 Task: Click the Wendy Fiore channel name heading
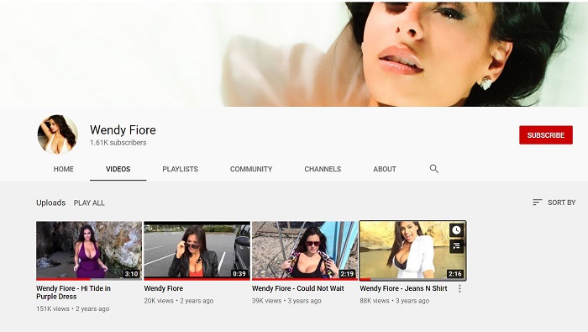point(123,129)
